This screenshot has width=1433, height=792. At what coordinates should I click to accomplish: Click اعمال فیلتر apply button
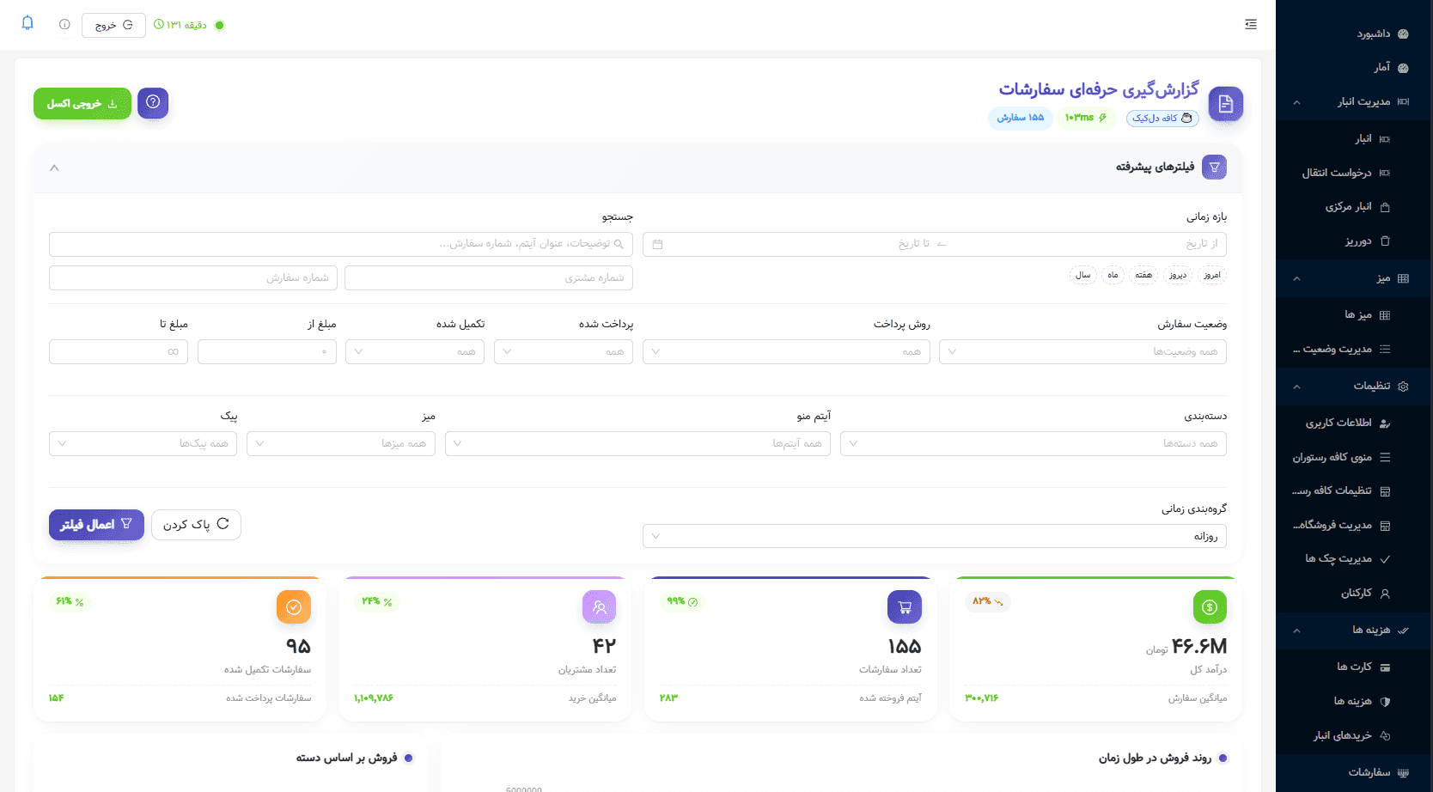[96, 525]
